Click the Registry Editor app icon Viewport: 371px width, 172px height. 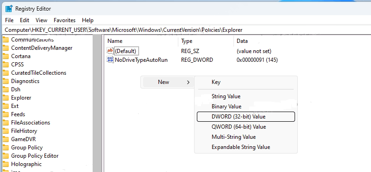point(9,9)
